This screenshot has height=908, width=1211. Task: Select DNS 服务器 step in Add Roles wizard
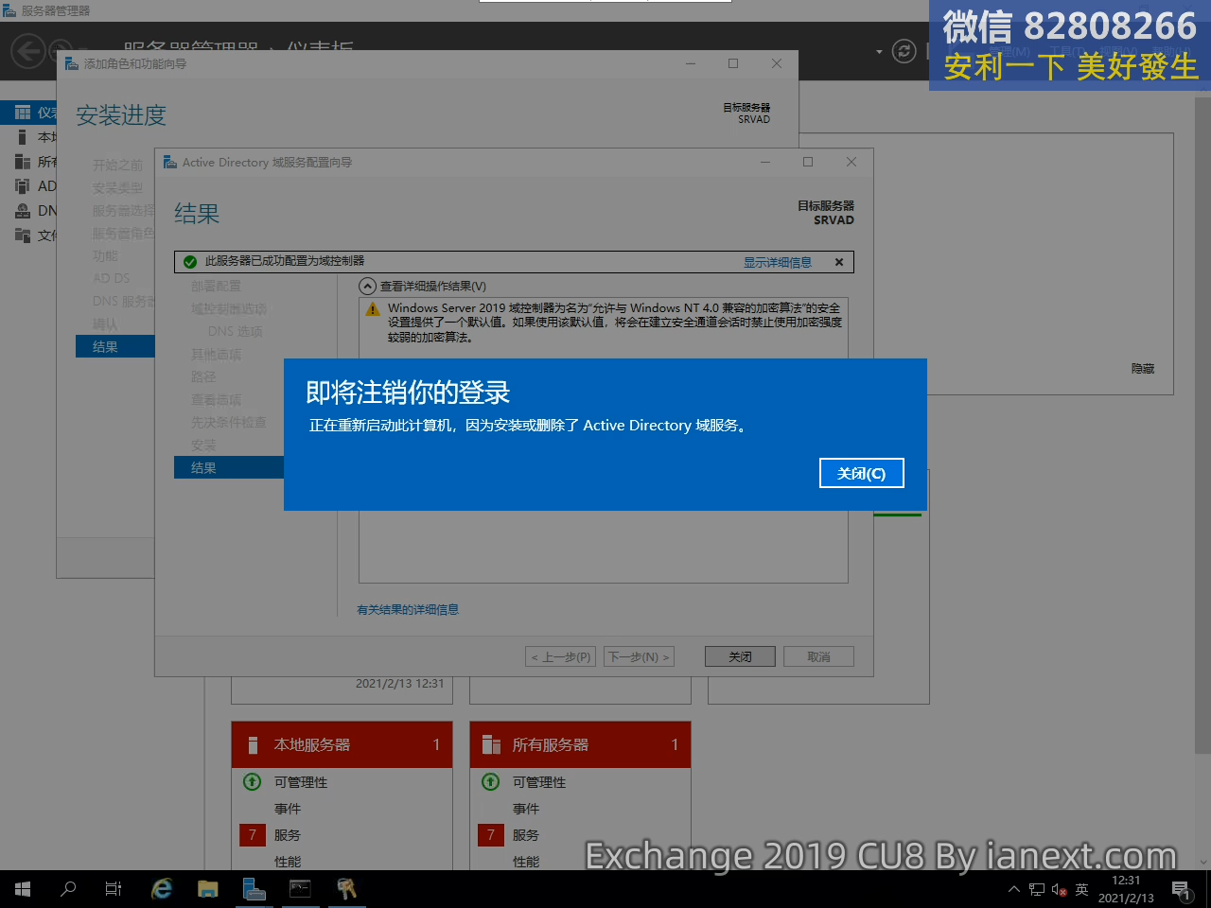click(123, 301)
